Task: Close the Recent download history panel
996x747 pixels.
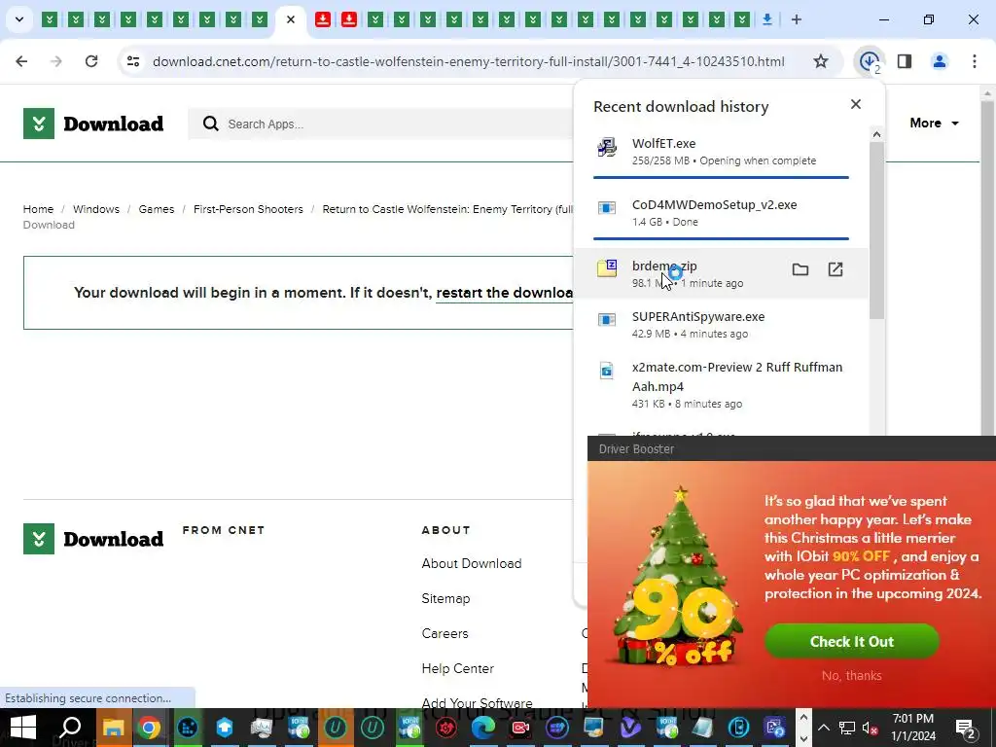Action: click(x=856, y=104)
